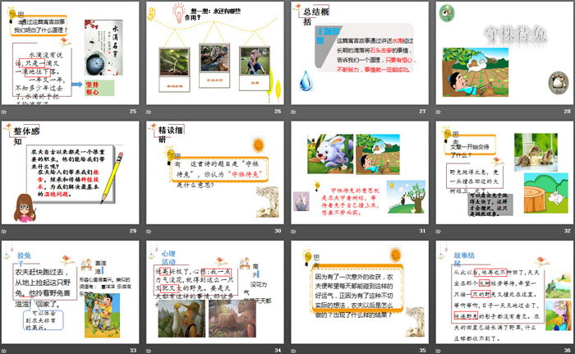
Task: Click slide number label "36"
Action: coord(568,351)
